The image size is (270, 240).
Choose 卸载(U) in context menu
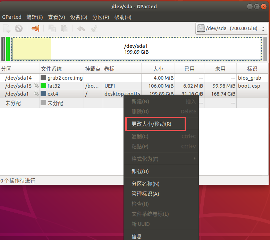pyautogui.click(x=161, y=171)
